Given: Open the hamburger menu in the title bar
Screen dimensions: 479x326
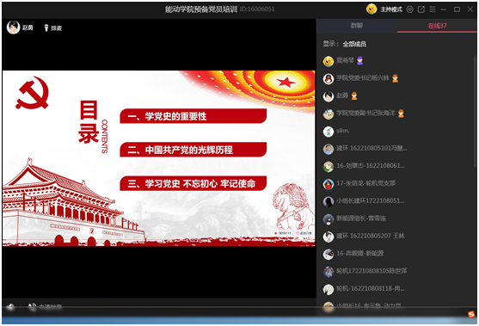Looking at the screenshot, I should 433,9.
